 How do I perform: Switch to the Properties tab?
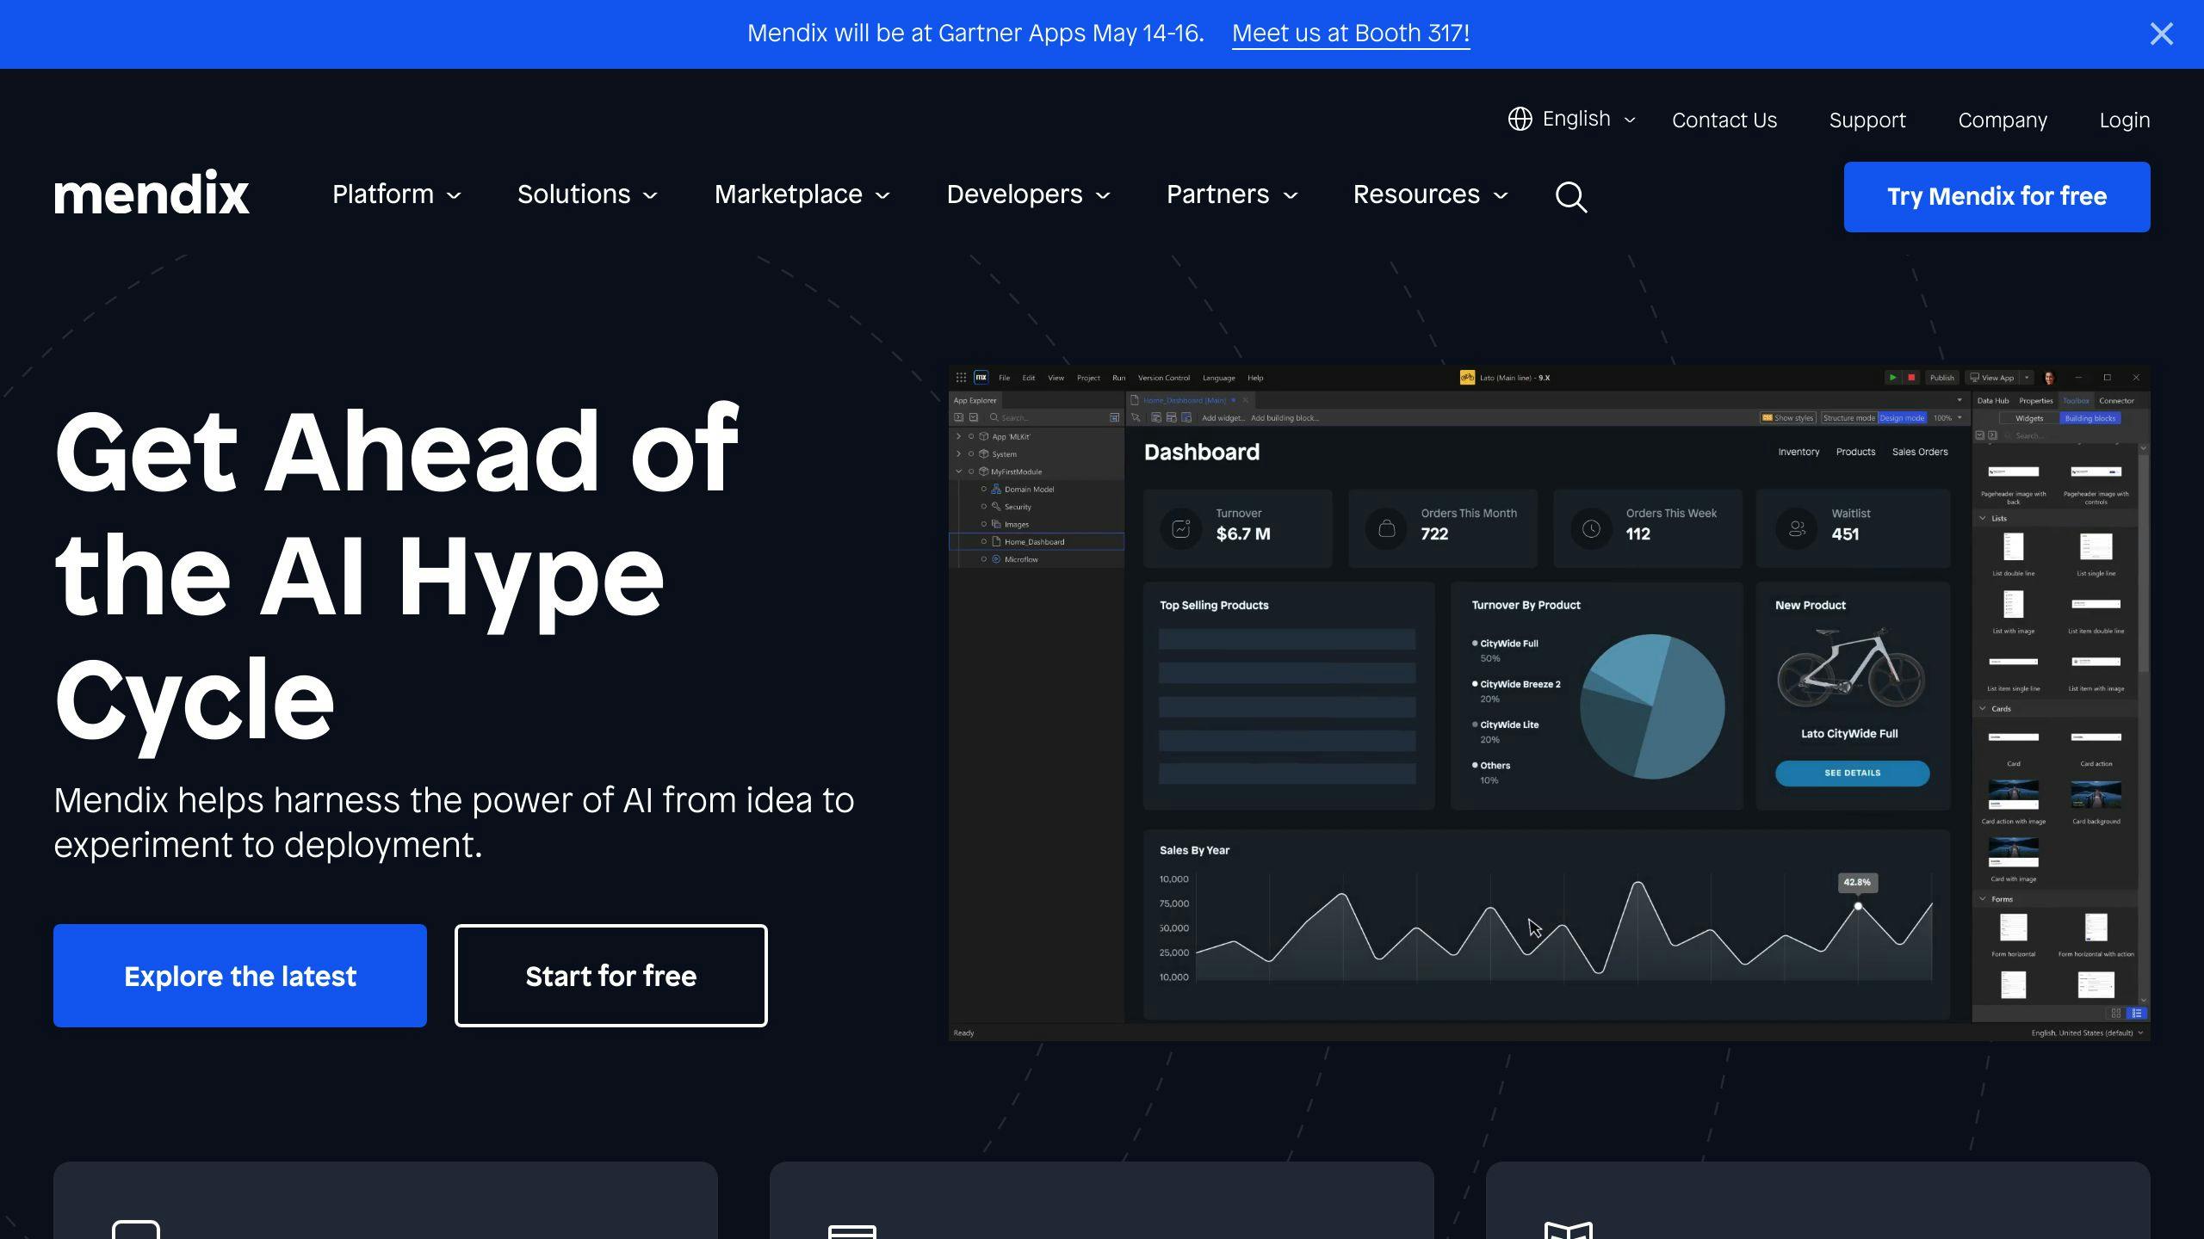click(x=2037, y=400)
